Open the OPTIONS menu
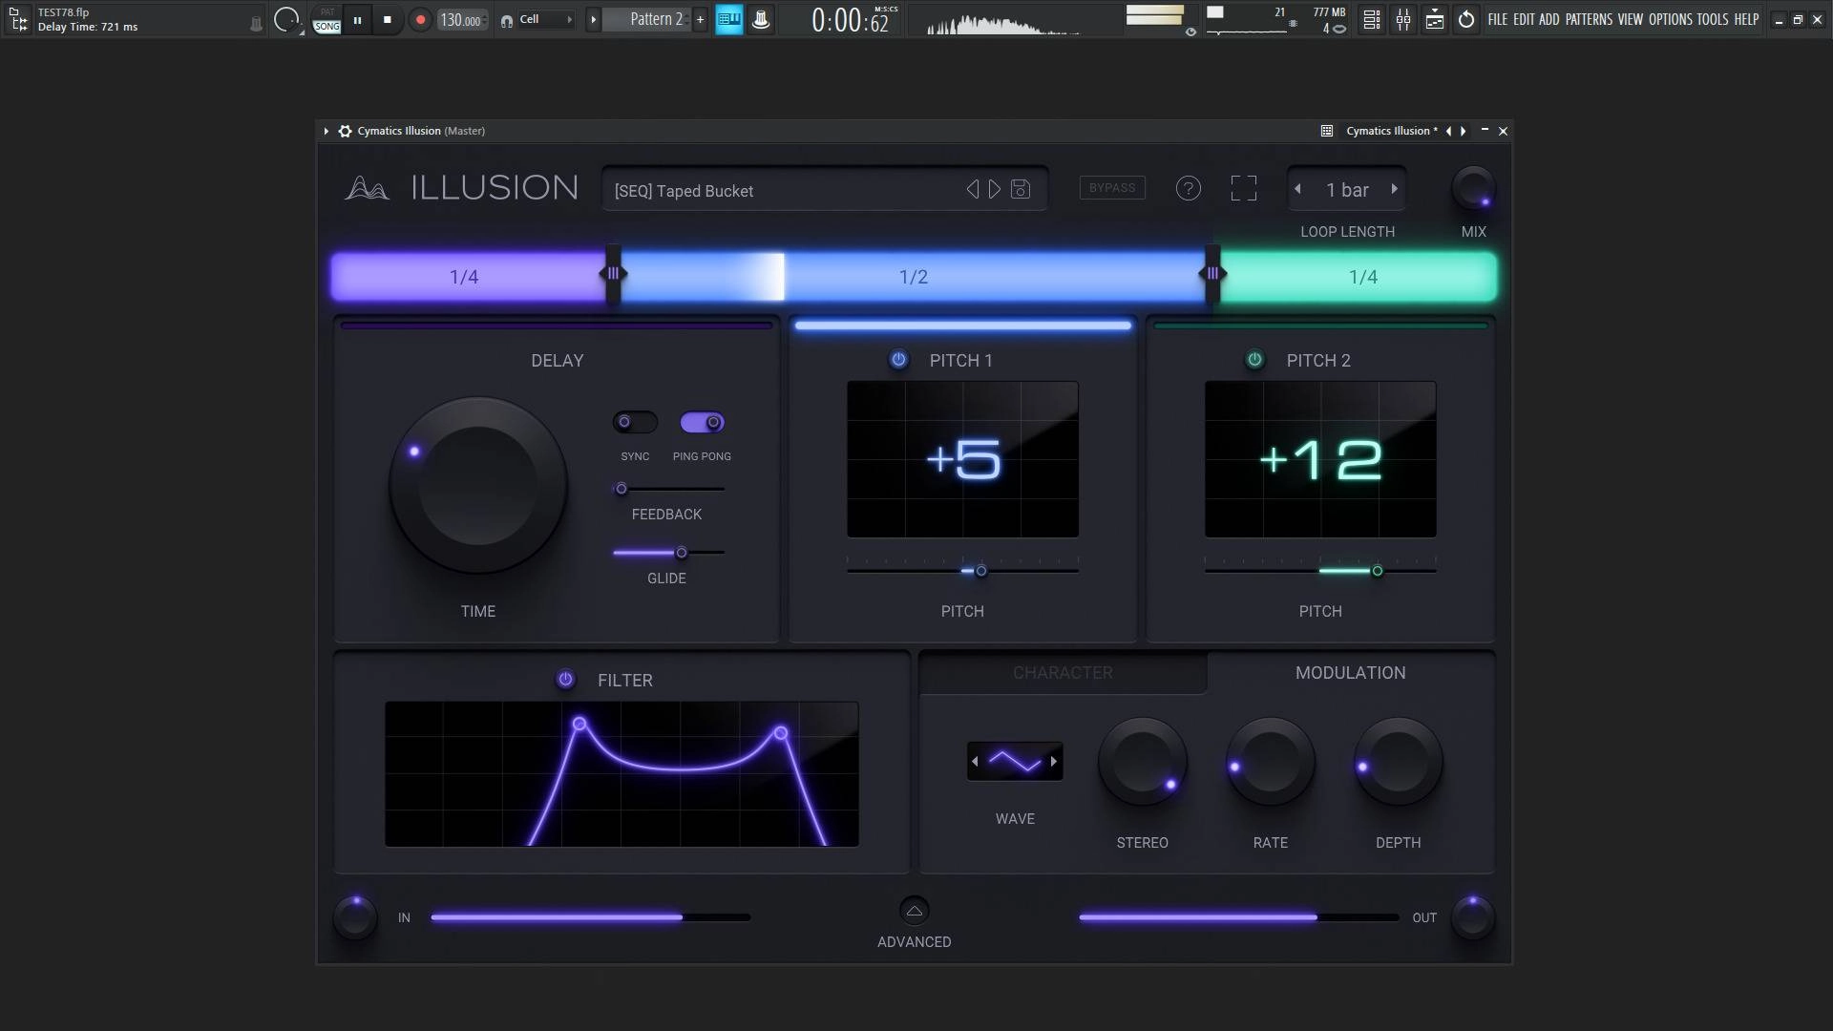1833x1031 pixels. [x=1670, y=19]
